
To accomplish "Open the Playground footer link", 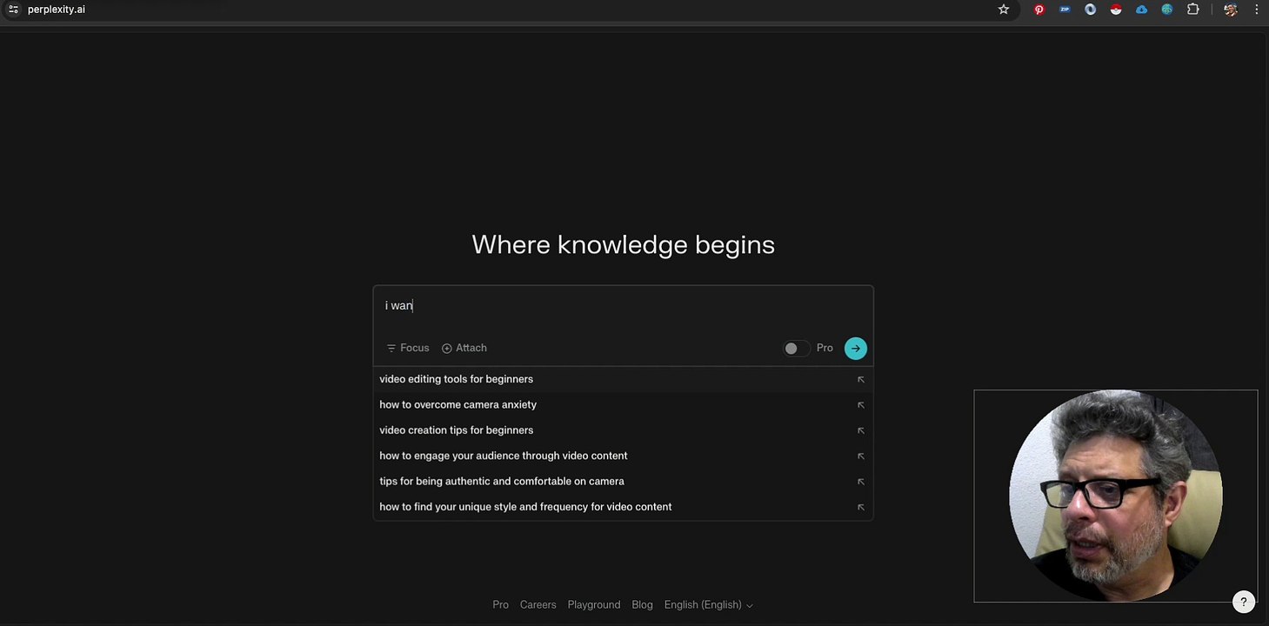I will click(593, 605).
